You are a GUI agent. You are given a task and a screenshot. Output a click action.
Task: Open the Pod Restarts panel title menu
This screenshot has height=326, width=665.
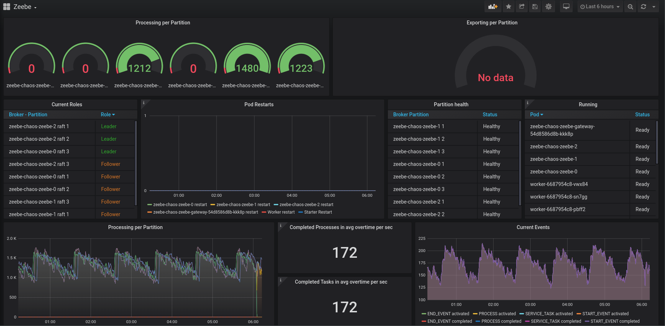coord(259,104)
